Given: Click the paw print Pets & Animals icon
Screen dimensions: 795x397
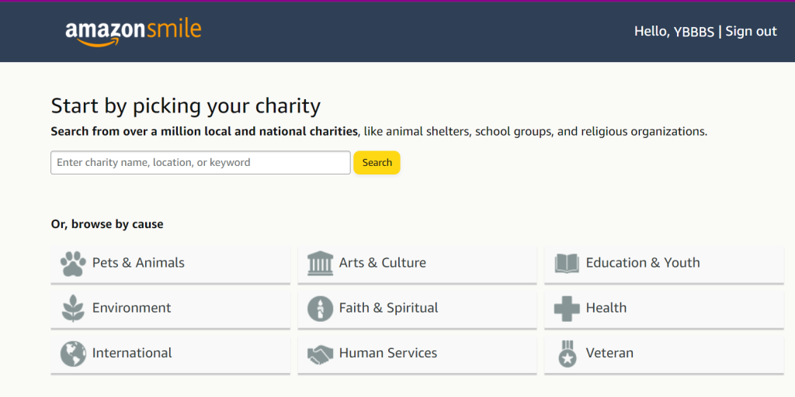Looking at the screenshot, I should (x=73, y=264).
